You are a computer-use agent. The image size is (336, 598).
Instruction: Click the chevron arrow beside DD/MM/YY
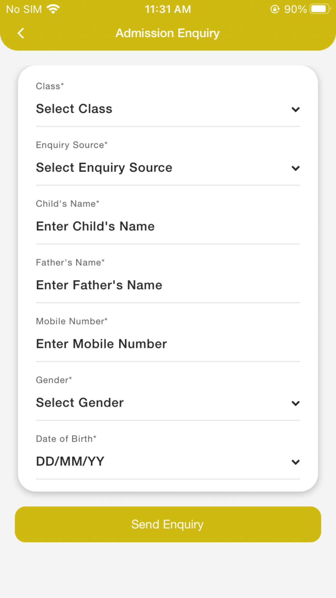[295, 462]
